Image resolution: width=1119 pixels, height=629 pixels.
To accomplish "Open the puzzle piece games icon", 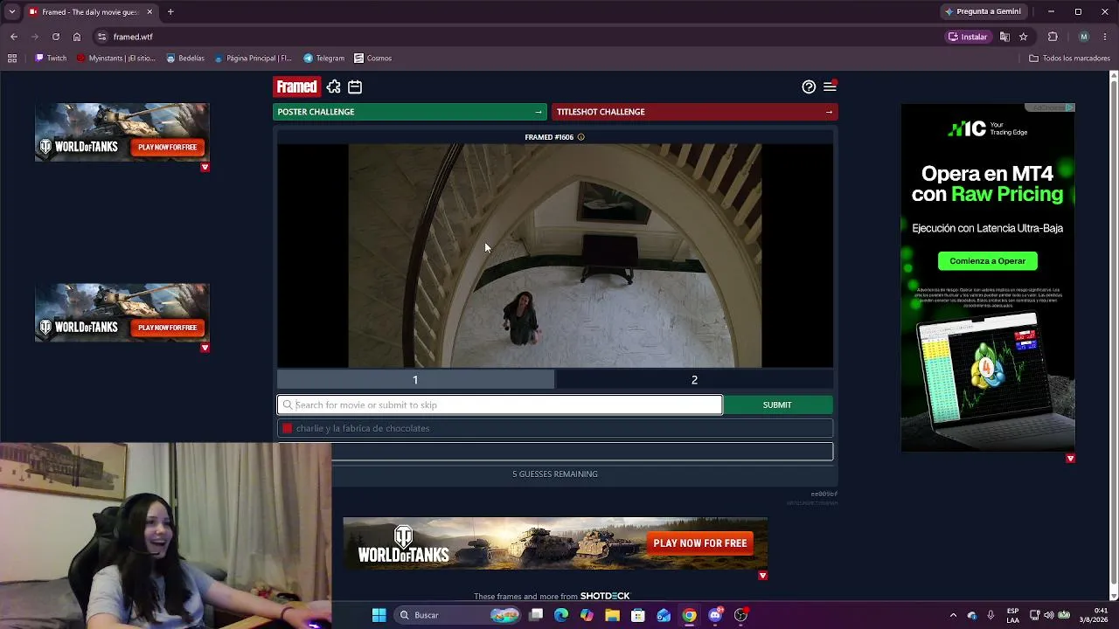I will point(333,86).
